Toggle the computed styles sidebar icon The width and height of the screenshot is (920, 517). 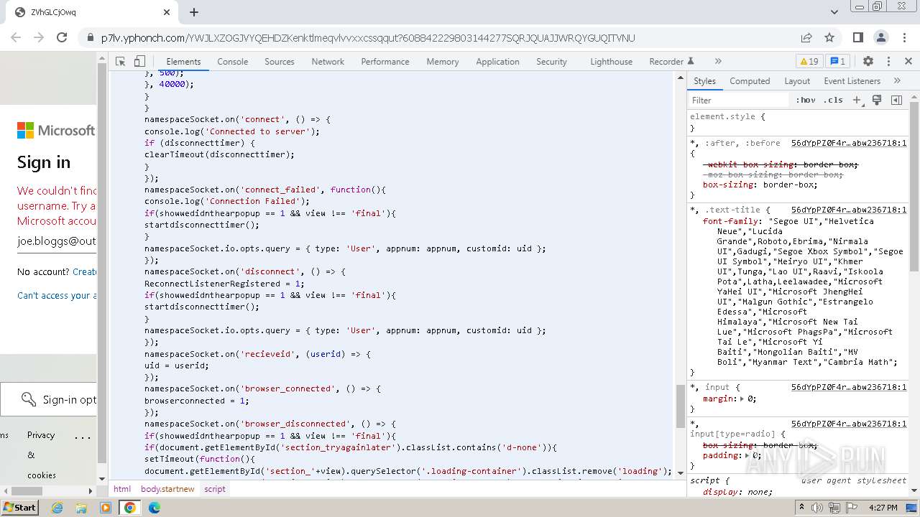[896, 101]
